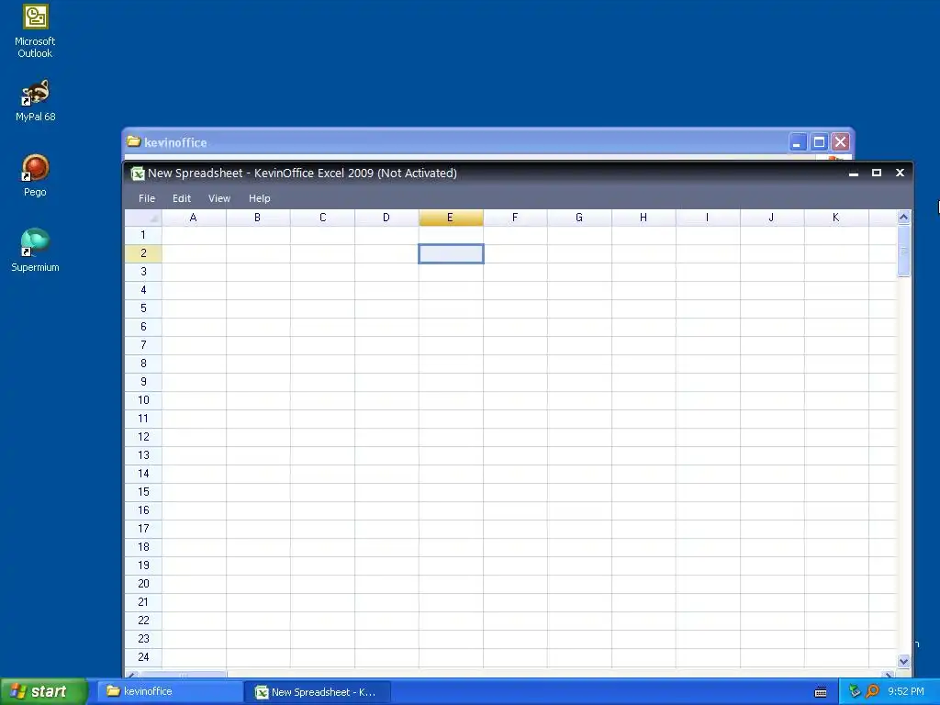Click the Excel icon in spreadsheet title bar

tap(138, 173)
